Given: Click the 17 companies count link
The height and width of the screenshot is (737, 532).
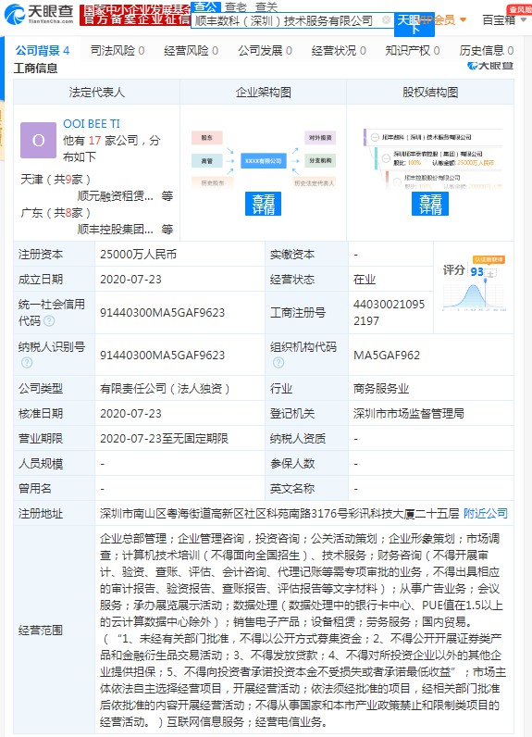Looking at the screenshot, I should coord(95,141).
